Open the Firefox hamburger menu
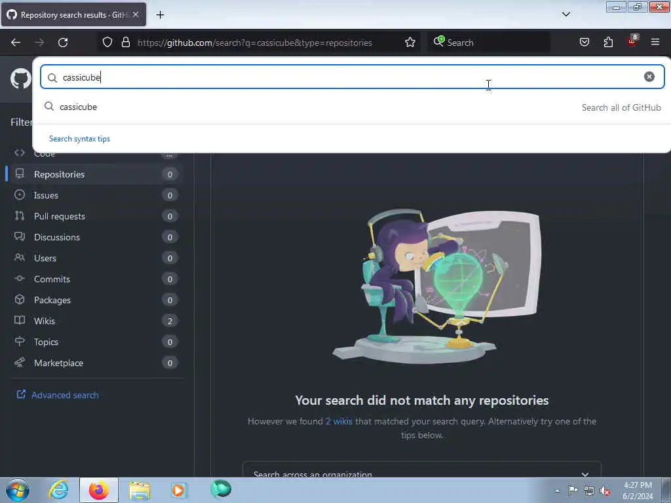The width and height of the screenshot is (671, 503). (x=655, y=42)
